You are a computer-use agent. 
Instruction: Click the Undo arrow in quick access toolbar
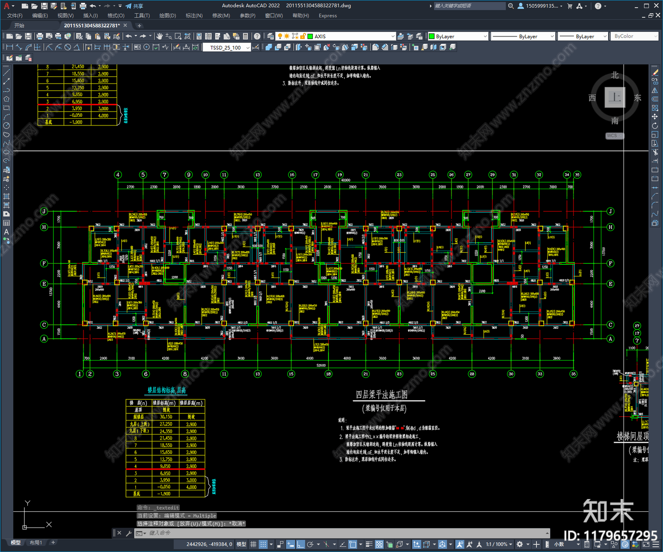point(93,6)
